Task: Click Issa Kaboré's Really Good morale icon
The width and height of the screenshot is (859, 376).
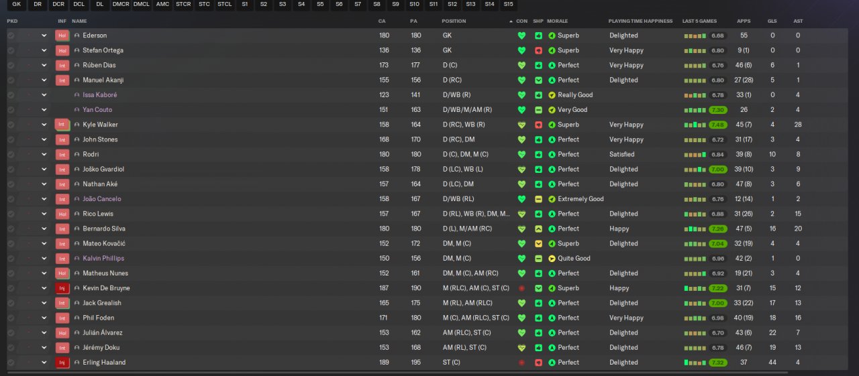Action: 552,95
